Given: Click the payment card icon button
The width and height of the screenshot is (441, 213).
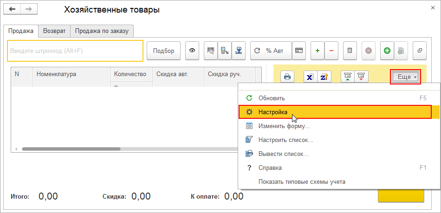Looking at the screenshot, I should coord(299,51).
